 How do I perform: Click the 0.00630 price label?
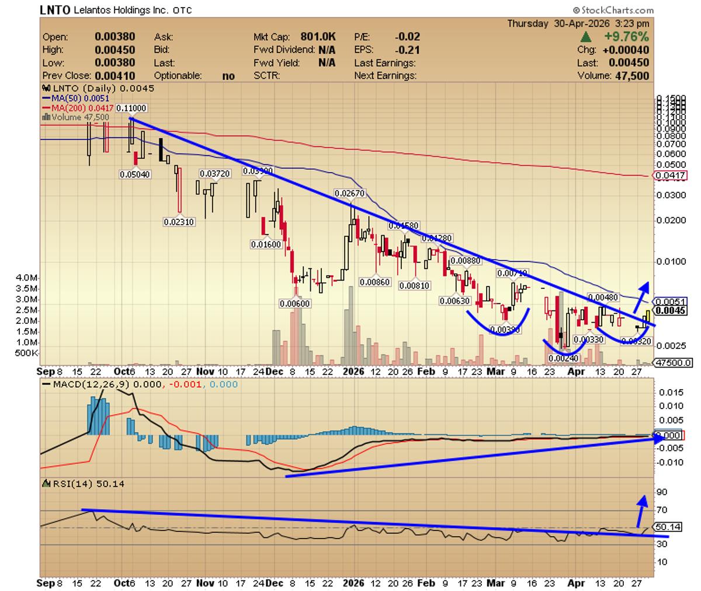(x=454, y=300)
